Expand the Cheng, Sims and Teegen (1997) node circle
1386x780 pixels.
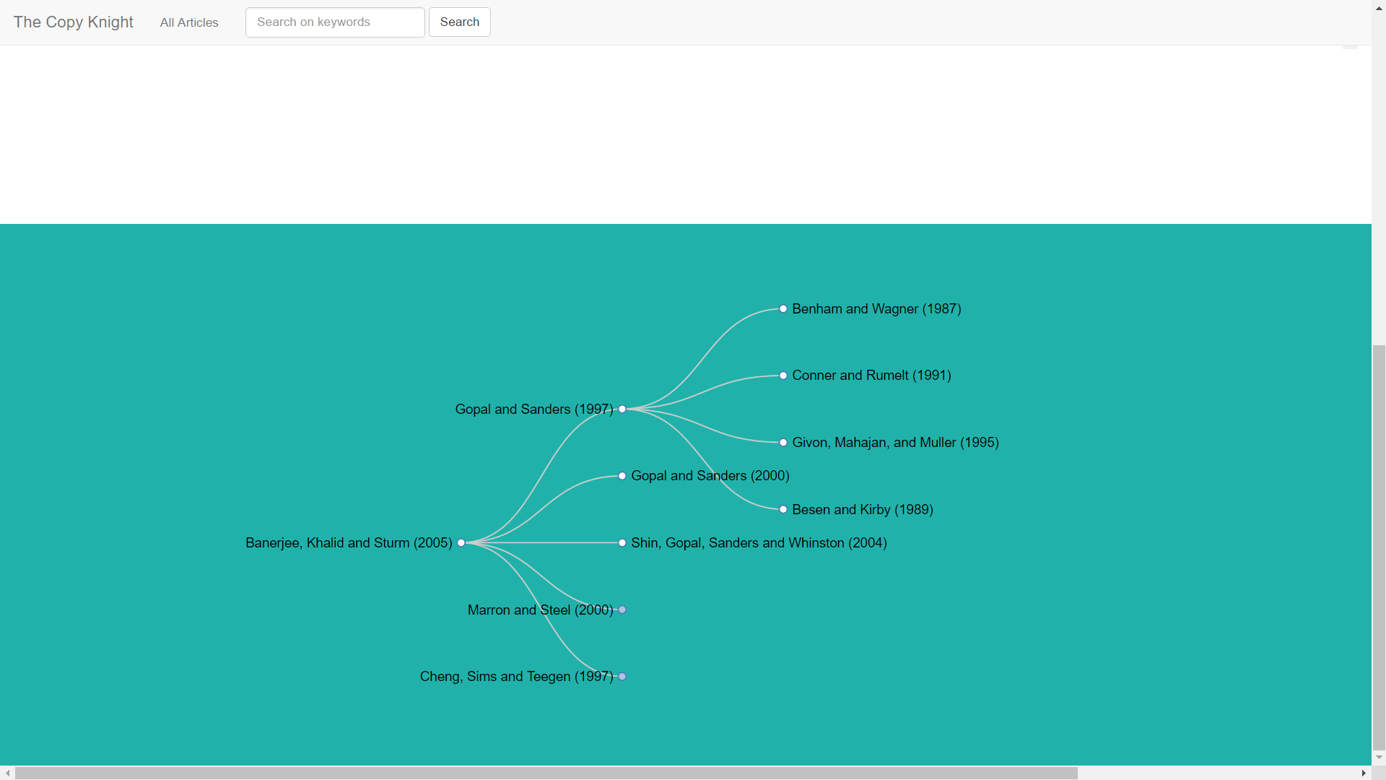pyautogui.click(x=622, y=676)
